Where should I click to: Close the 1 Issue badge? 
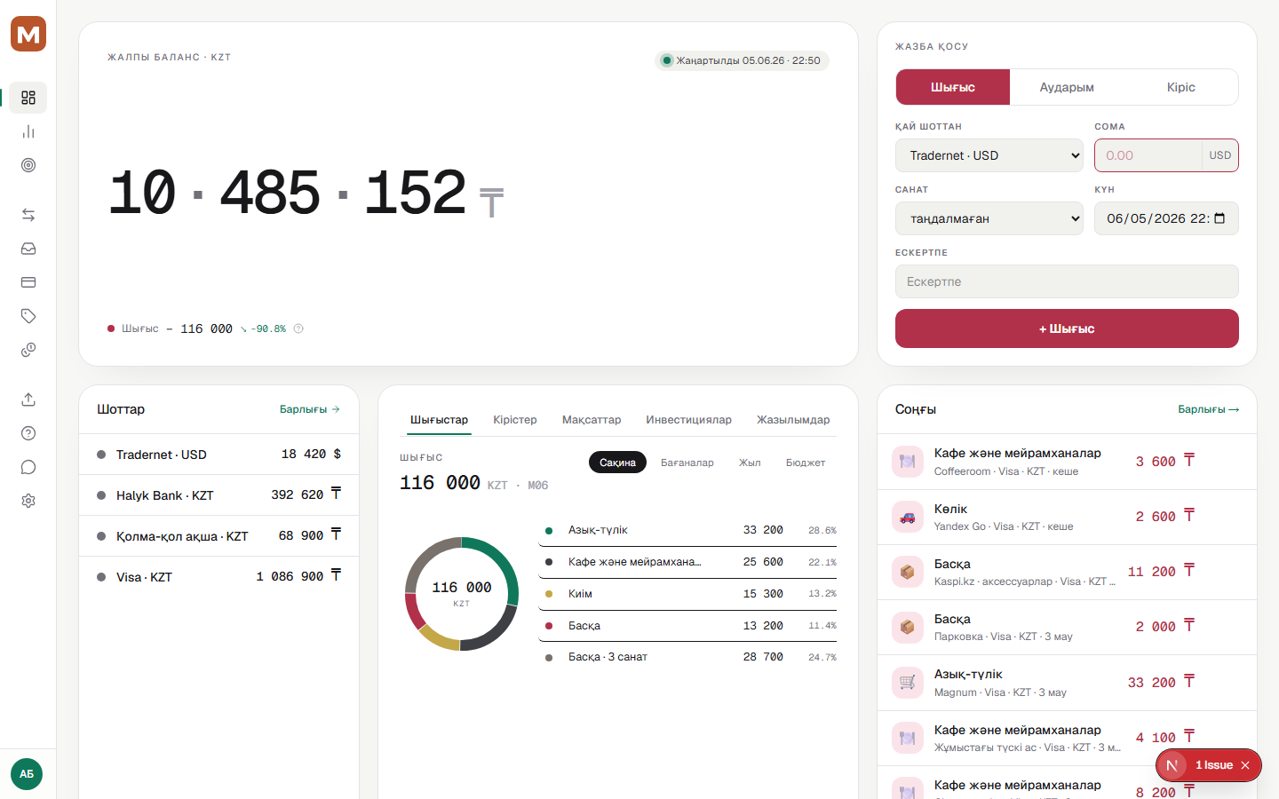click(x=1245, y=765)
